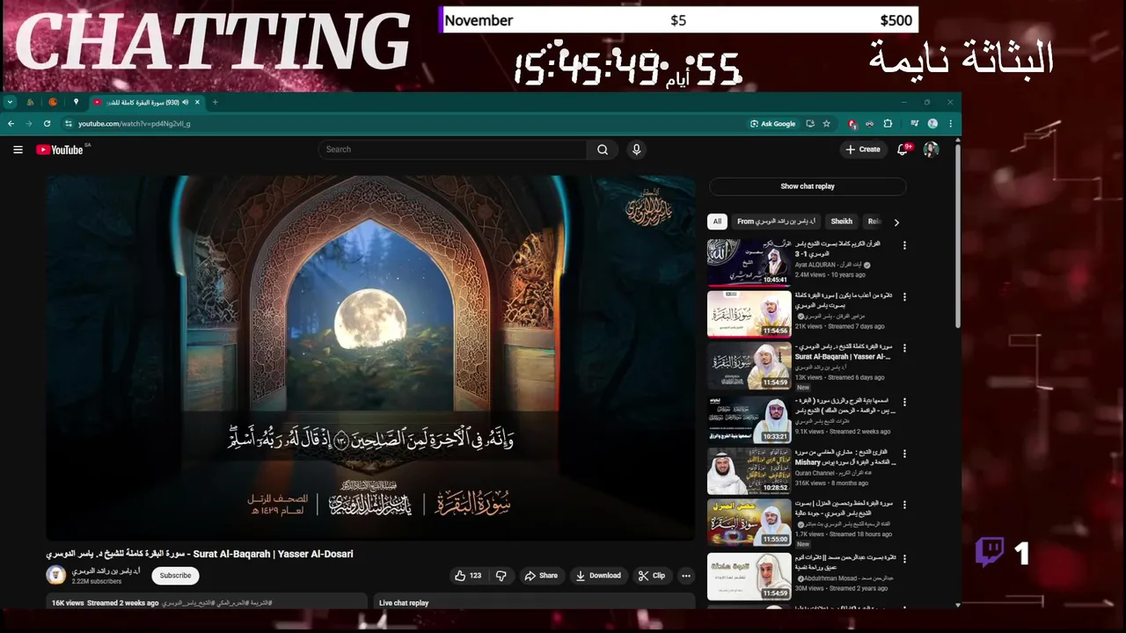This screenshot has width=1126, height=633.
Task: Open the 11:55:00 video thumbnail
Action: tap(749, 522)
